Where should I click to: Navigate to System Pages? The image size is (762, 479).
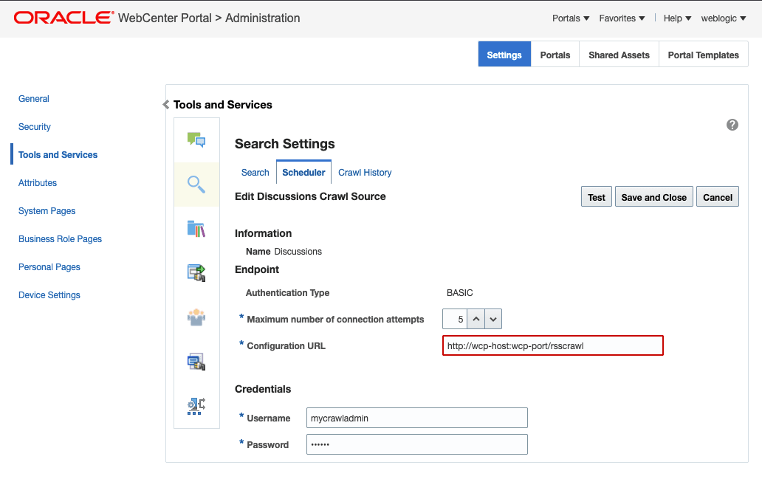(47, 211)
